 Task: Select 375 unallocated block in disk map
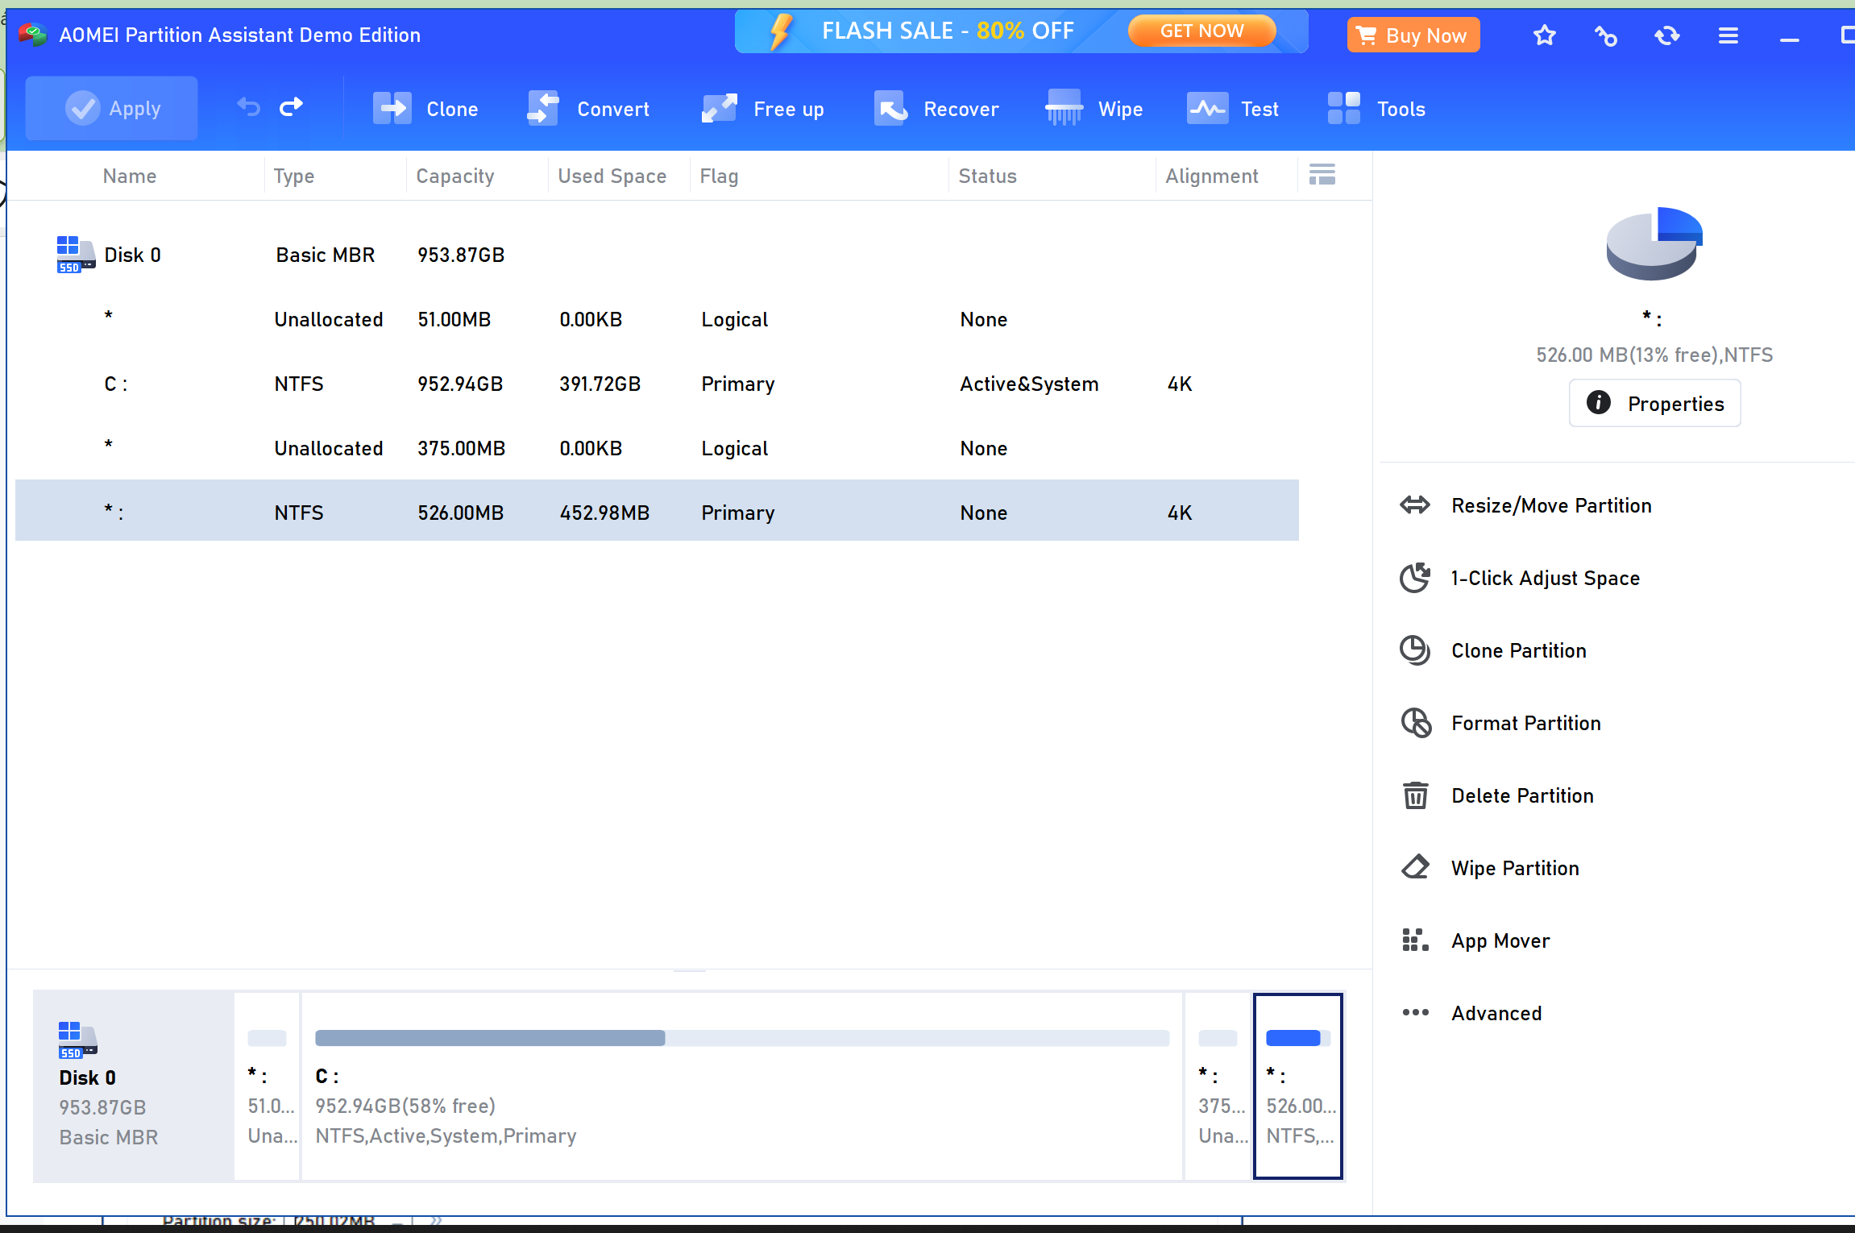pos(1218,1086)
